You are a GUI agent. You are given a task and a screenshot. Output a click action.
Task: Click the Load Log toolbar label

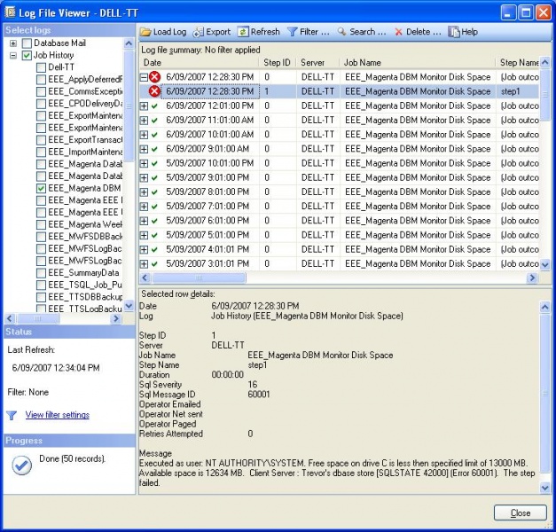pos(170,32)
